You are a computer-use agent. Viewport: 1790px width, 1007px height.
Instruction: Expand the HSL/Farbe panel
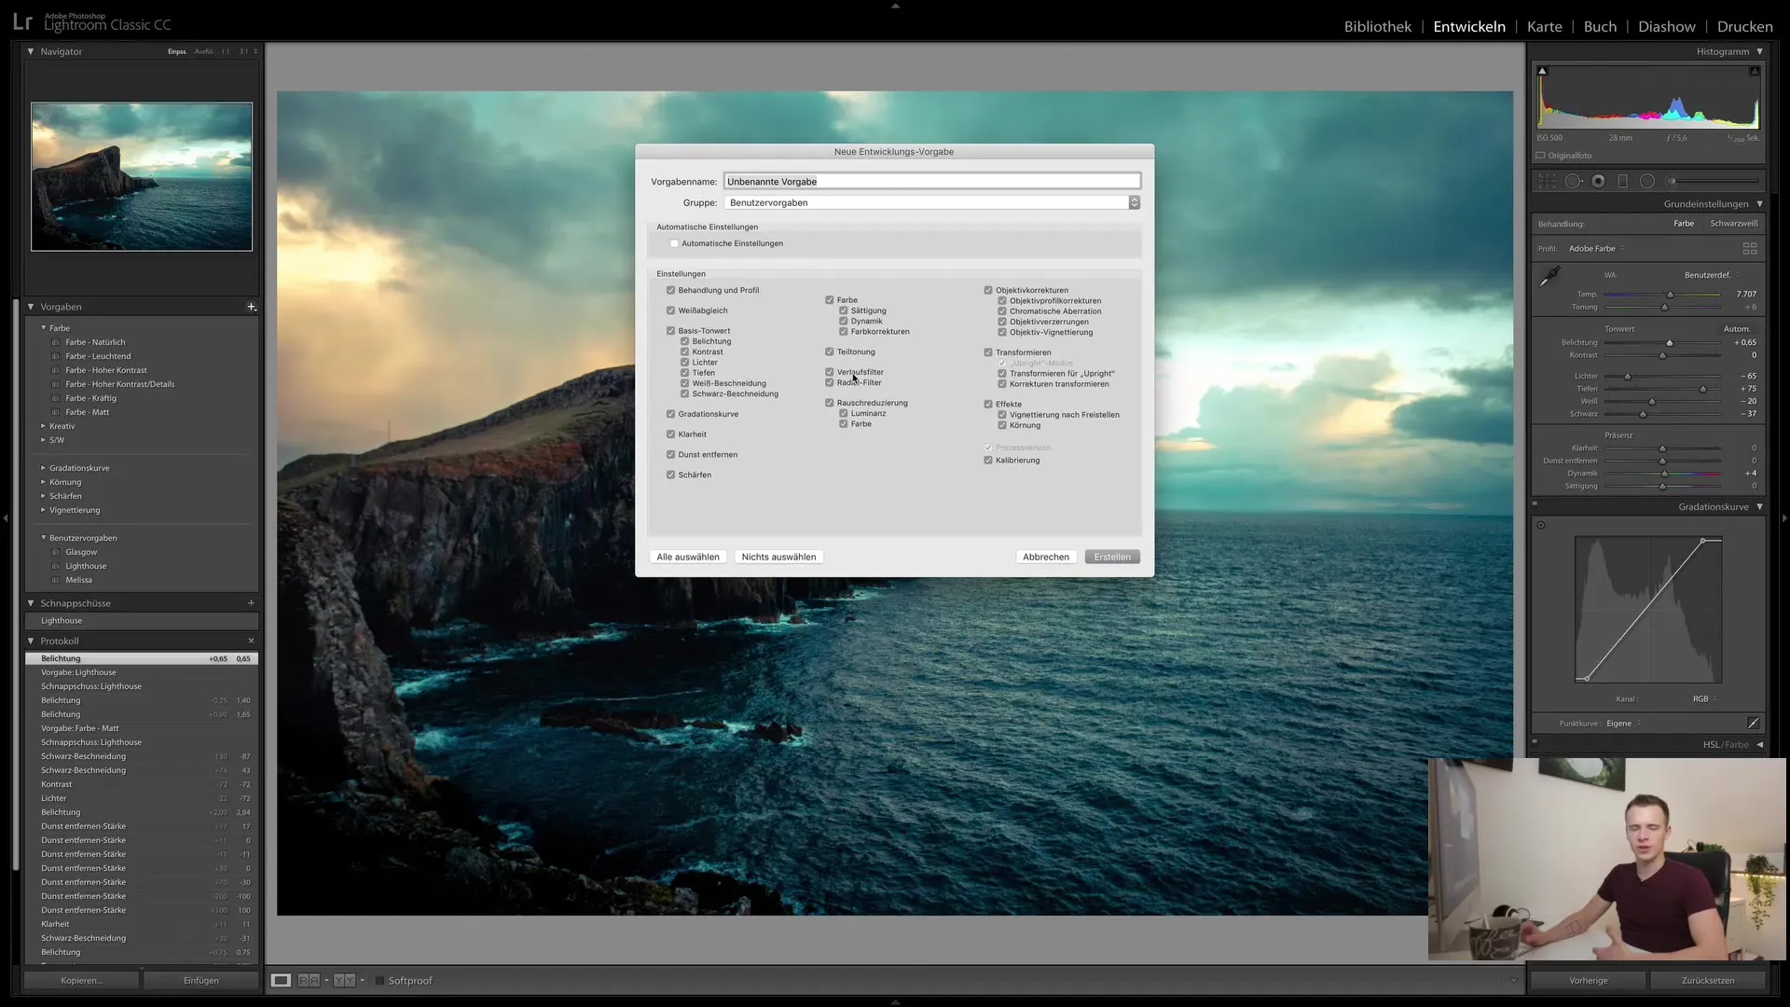(1759, 745)
